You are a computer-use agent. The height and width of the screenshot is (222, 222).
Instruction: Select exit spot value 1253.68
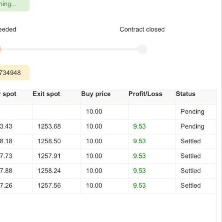coord(49,126)
